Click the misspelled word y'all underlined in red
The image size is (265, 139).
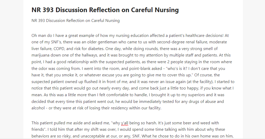click(125, 123)
